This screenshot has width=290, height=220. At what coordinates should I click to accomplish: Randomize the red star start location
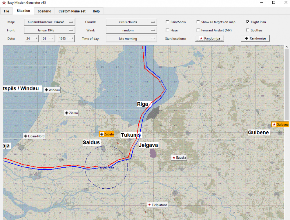click(210, 38)
